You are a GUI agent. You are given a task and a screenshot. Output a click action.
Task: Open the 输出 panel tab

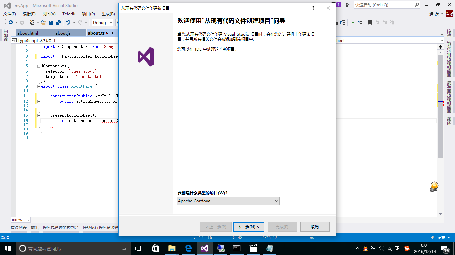pyautogui.click(x=35, y=228)
